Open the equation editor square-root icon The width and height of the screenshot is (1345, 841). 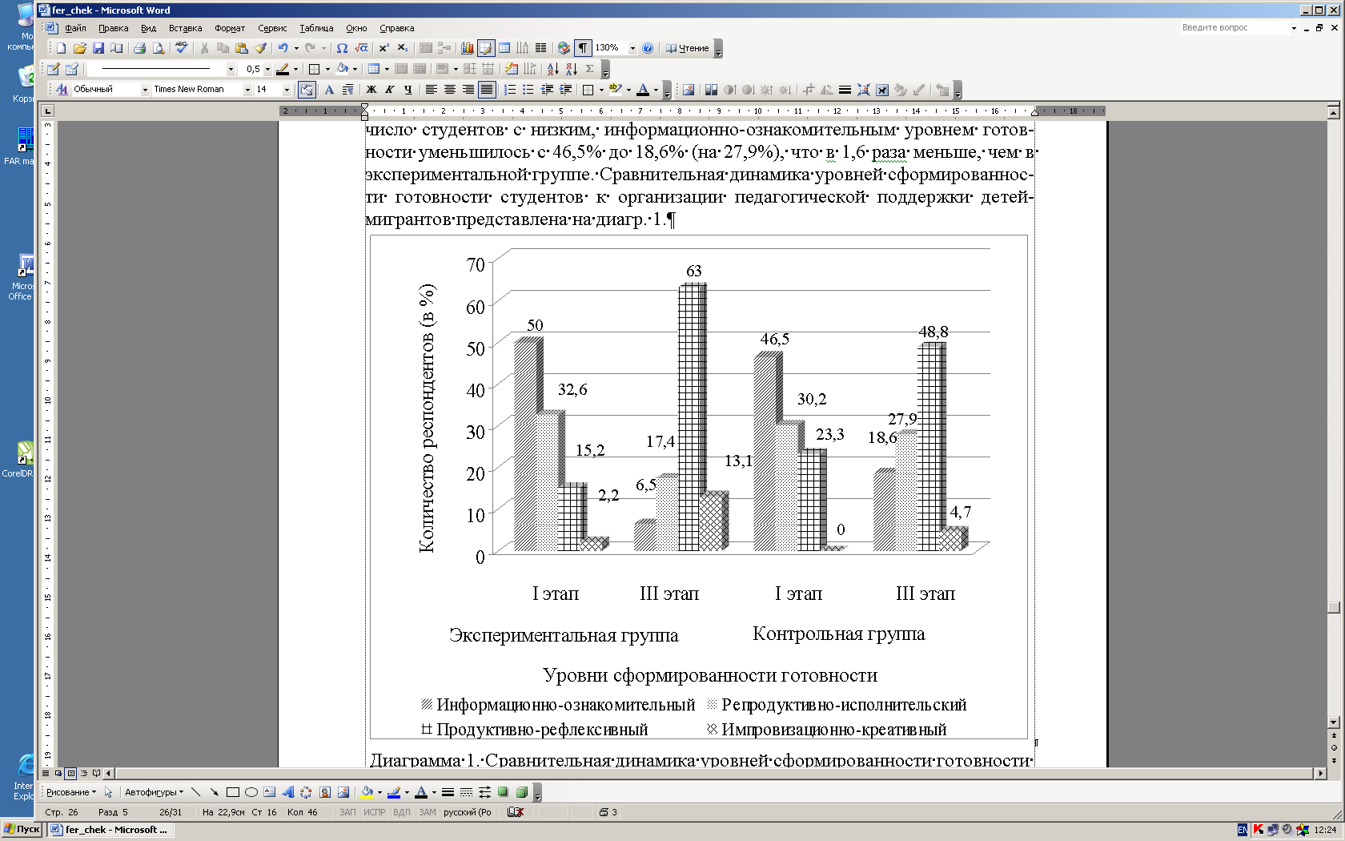pos(361,48)
